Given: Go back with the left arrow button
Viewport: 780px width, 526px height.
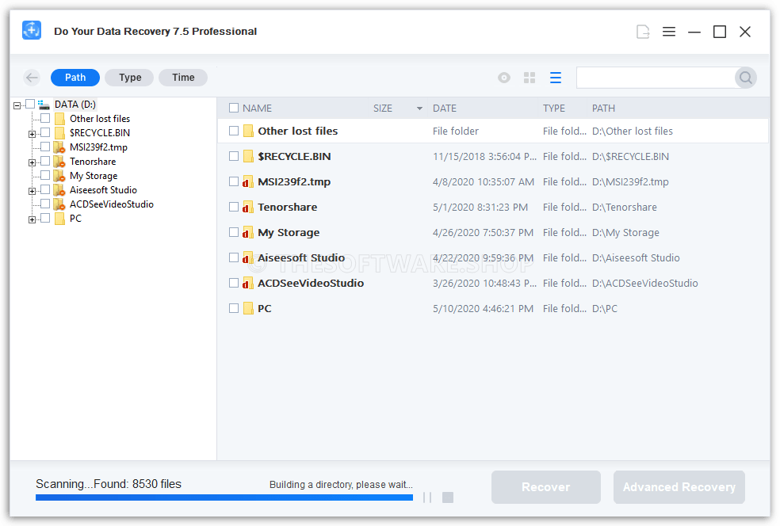Looking at the screenshot, I should click(32, 78).
